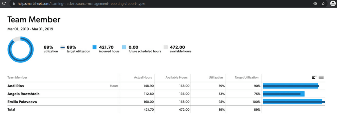Click the Total row label
Image resolution: width=337 pixels, height=119 pixels.
coord(11,109)
